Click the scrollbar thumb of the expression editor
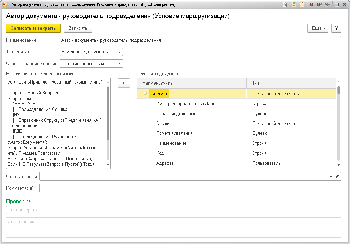 [x=108, y=113]
